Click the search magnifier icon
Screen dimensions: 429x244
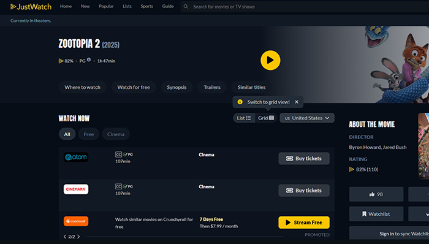(x=186, y=7)
